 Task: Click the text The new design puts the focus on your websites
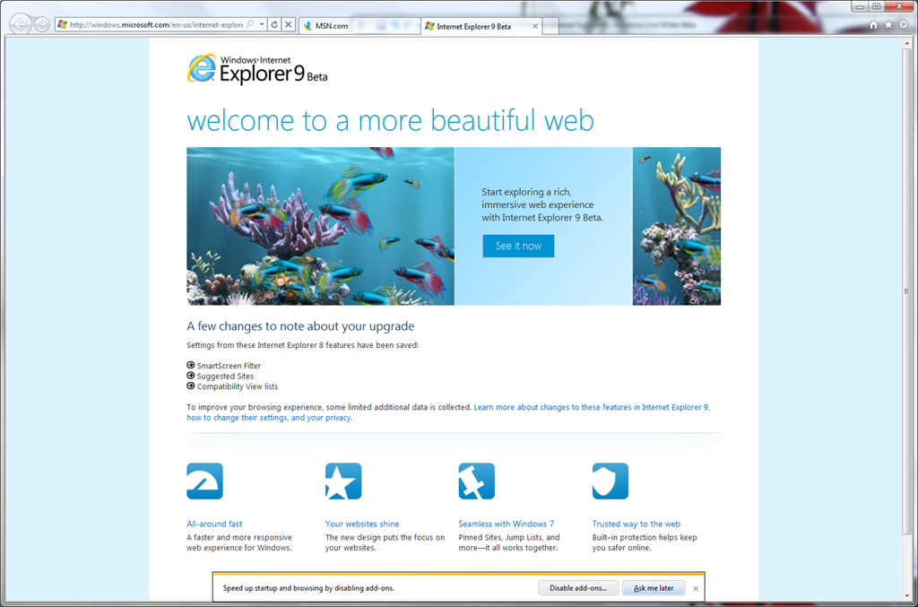pos(385,542)
